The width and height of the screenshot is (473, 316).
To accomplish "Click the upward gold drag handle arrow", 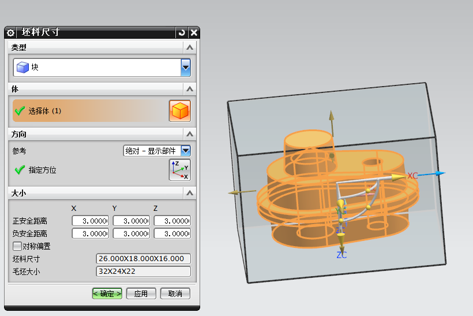I will click(x=332, y=123).
